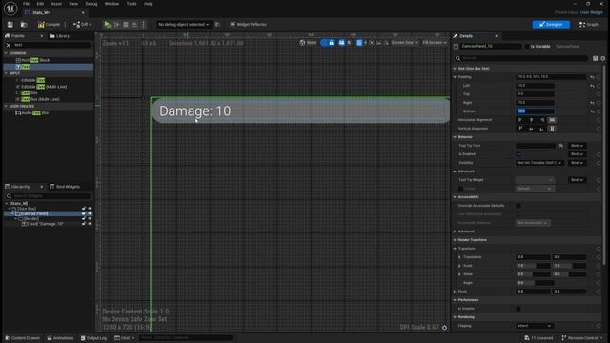Screen dimensions: 610x343
Task: Open the Widget Reflector
Action: pos(248,25)
